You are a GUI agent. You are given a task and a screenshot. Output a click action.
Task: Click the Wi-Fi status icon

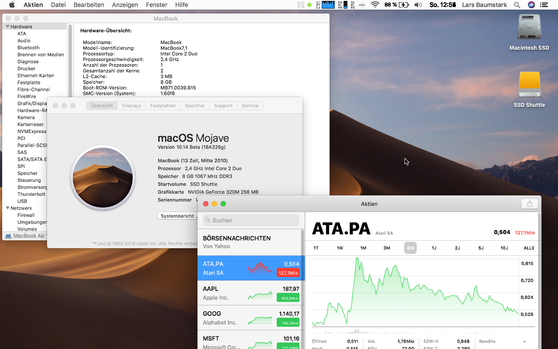(375, 5)
